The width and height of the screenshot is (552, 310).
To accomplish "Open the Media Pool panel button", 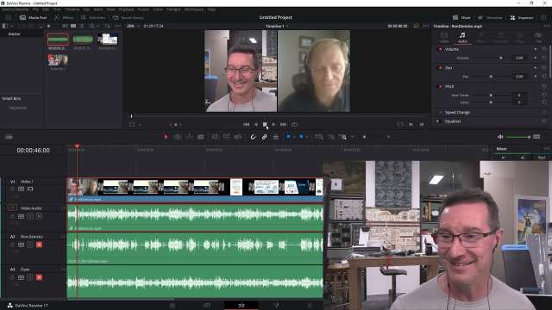I will [33, 17].
